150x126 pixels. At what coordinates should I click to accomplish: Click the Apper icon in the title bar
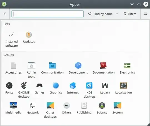tap(4, 4)
